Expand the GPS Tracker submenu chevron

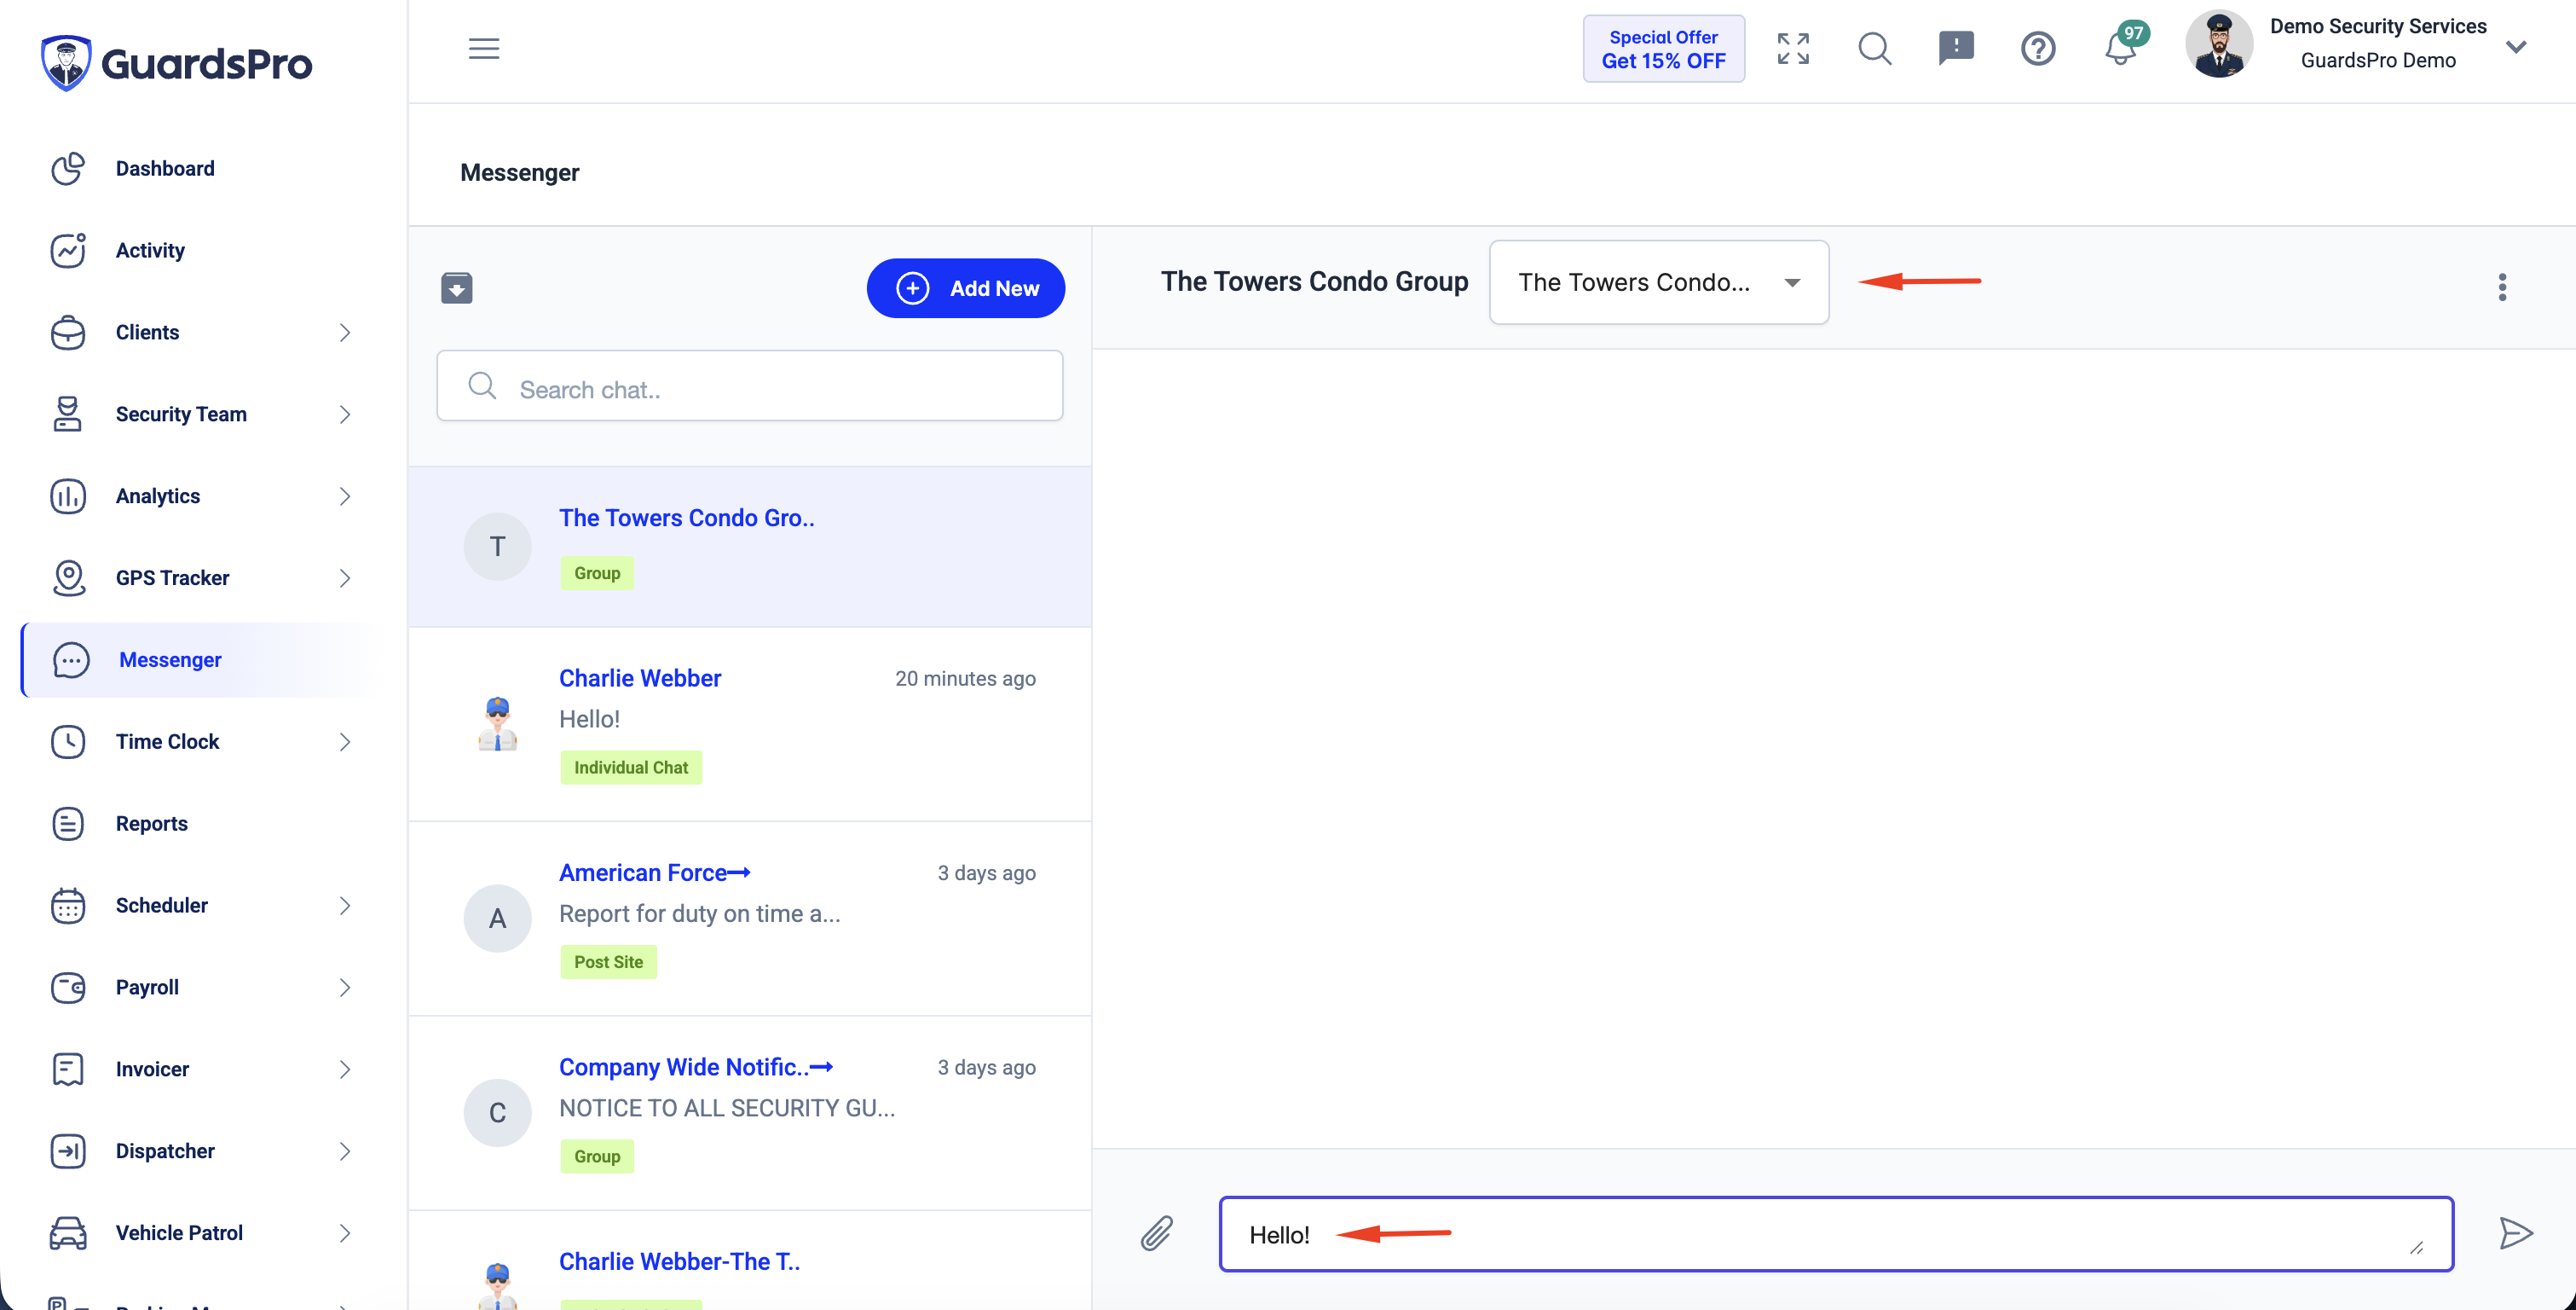point(345,578)
